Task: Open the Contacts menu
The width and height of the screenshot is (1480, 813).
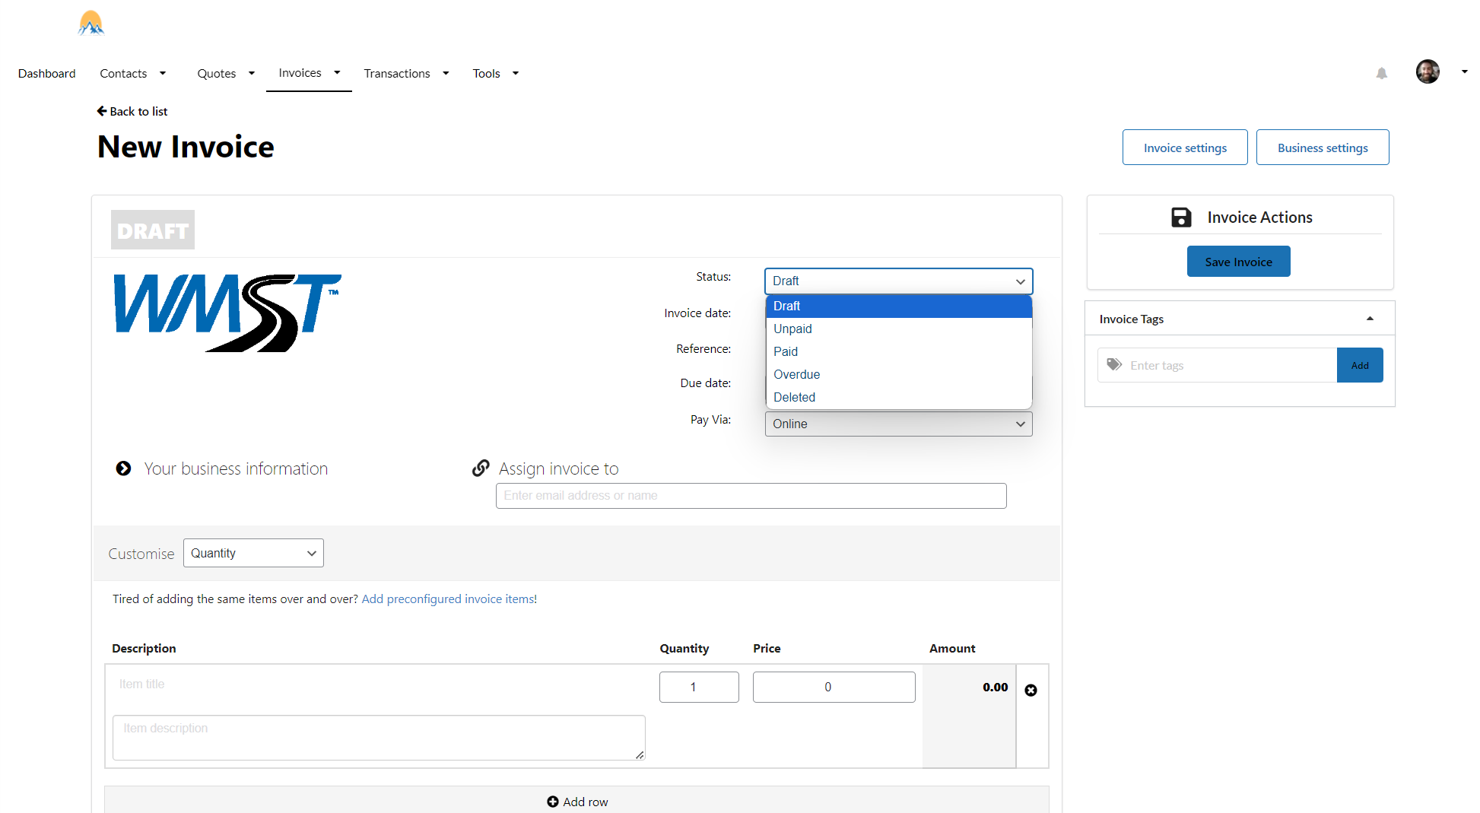Action: [x=132, y=73]
